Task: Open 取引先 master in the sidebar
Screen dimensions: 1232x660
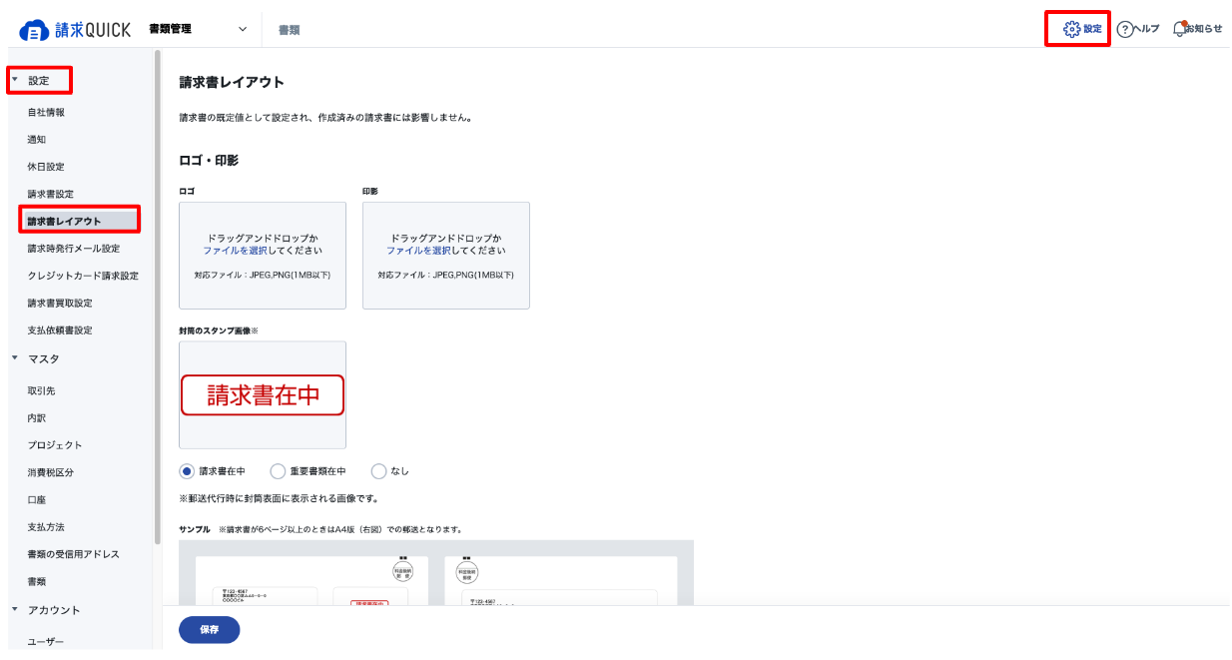Action: pyautogui.click(x=41, y=391)
